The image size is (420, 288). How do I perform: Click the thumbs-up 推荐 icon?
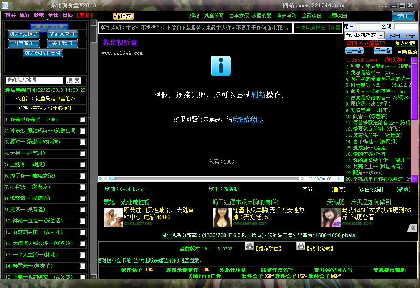pos(123,16)
